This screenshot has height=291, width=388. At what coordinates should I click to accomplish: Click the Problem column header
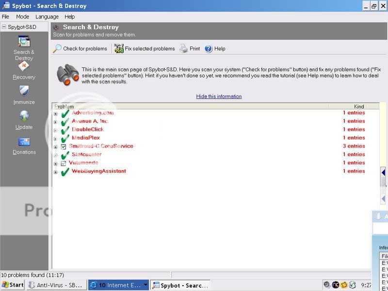191,106
